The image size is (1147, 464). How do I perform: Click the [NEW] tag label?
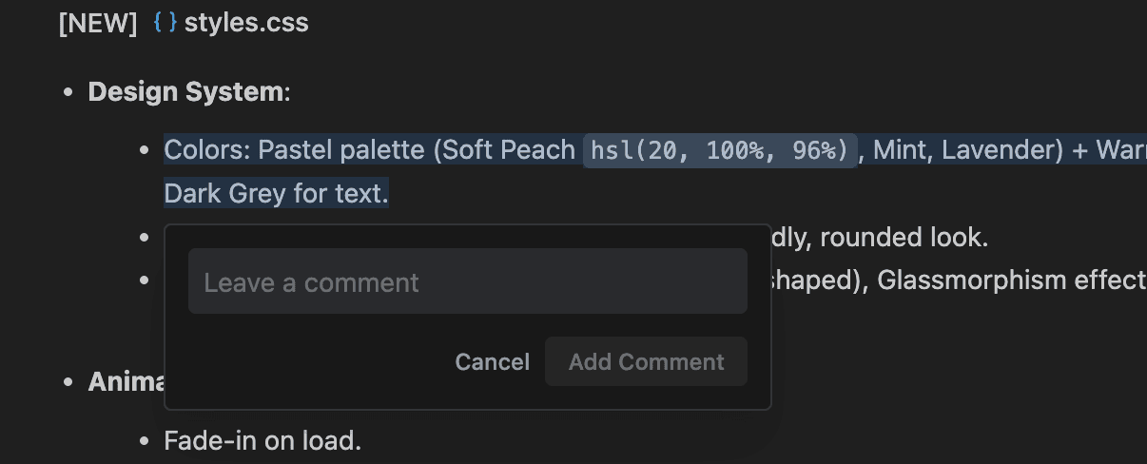pos(98,24)
